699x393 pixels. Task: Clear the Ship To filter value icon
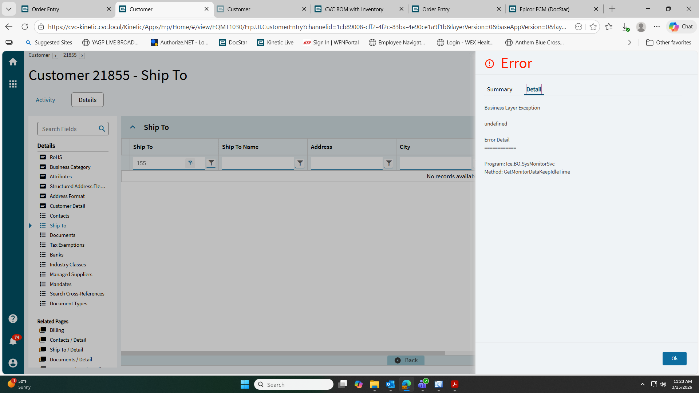[x=190, y=163]
